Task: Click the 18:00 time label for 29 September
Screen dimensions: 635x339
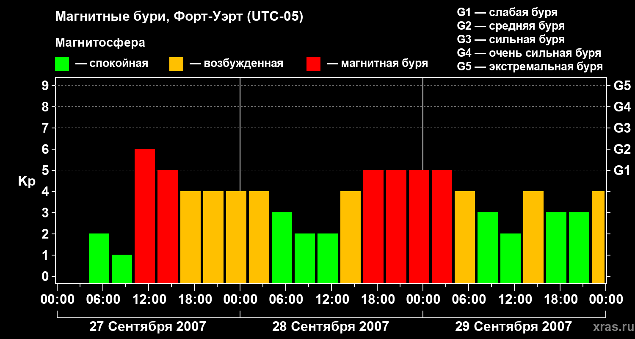Action: point(560,300)
